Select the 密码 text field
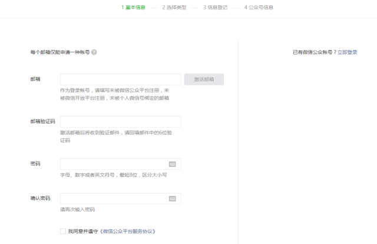Screen dimensions: 377x244 pos(113,164)
